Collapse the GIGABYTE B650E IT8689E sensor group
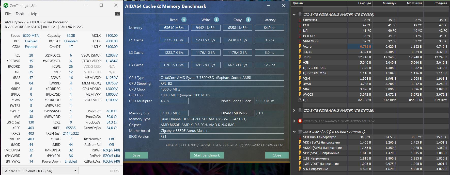The image size is (450, 175). point(294,14)
